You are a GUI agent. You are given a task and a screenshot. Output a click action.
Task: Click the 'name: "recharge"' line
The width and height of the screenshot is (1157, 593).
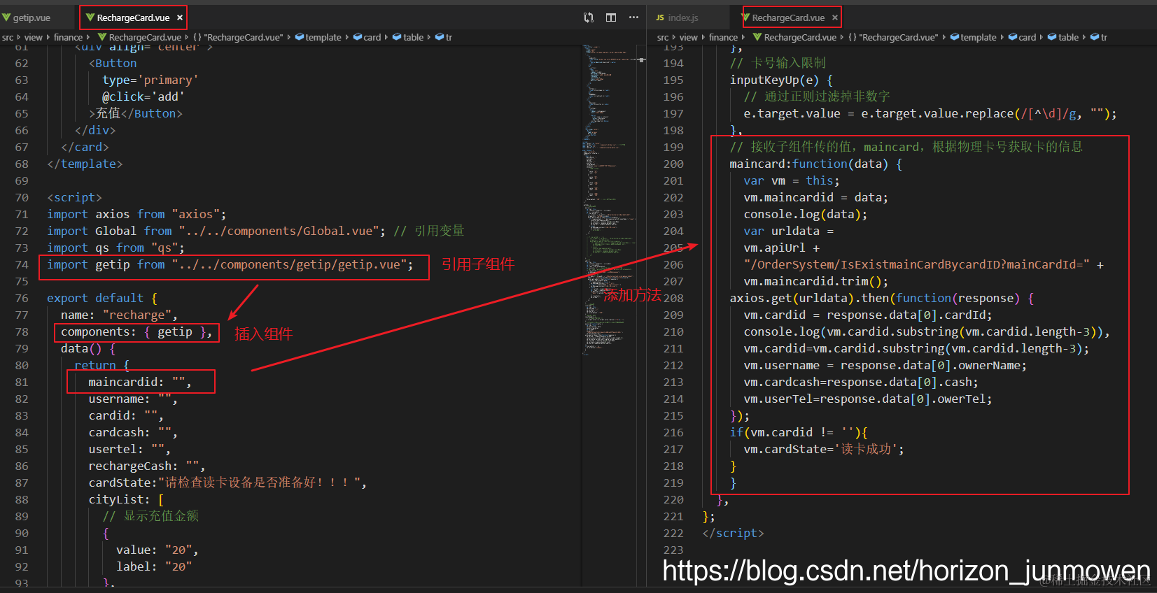(x=119, y=315)
